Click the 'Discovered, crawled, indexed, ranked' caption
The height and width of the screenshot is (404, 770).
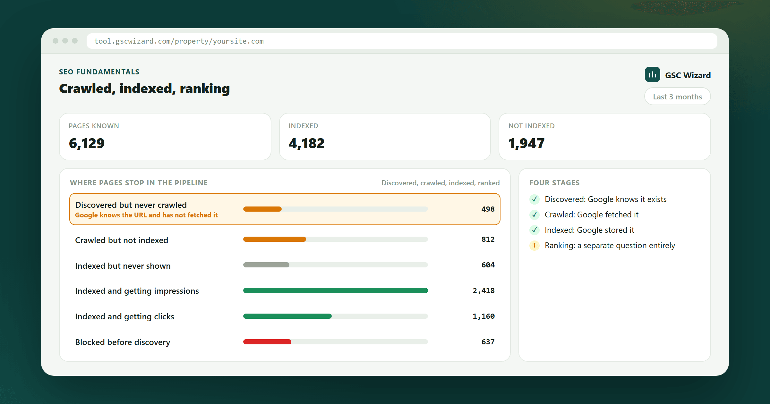(441, 183)
